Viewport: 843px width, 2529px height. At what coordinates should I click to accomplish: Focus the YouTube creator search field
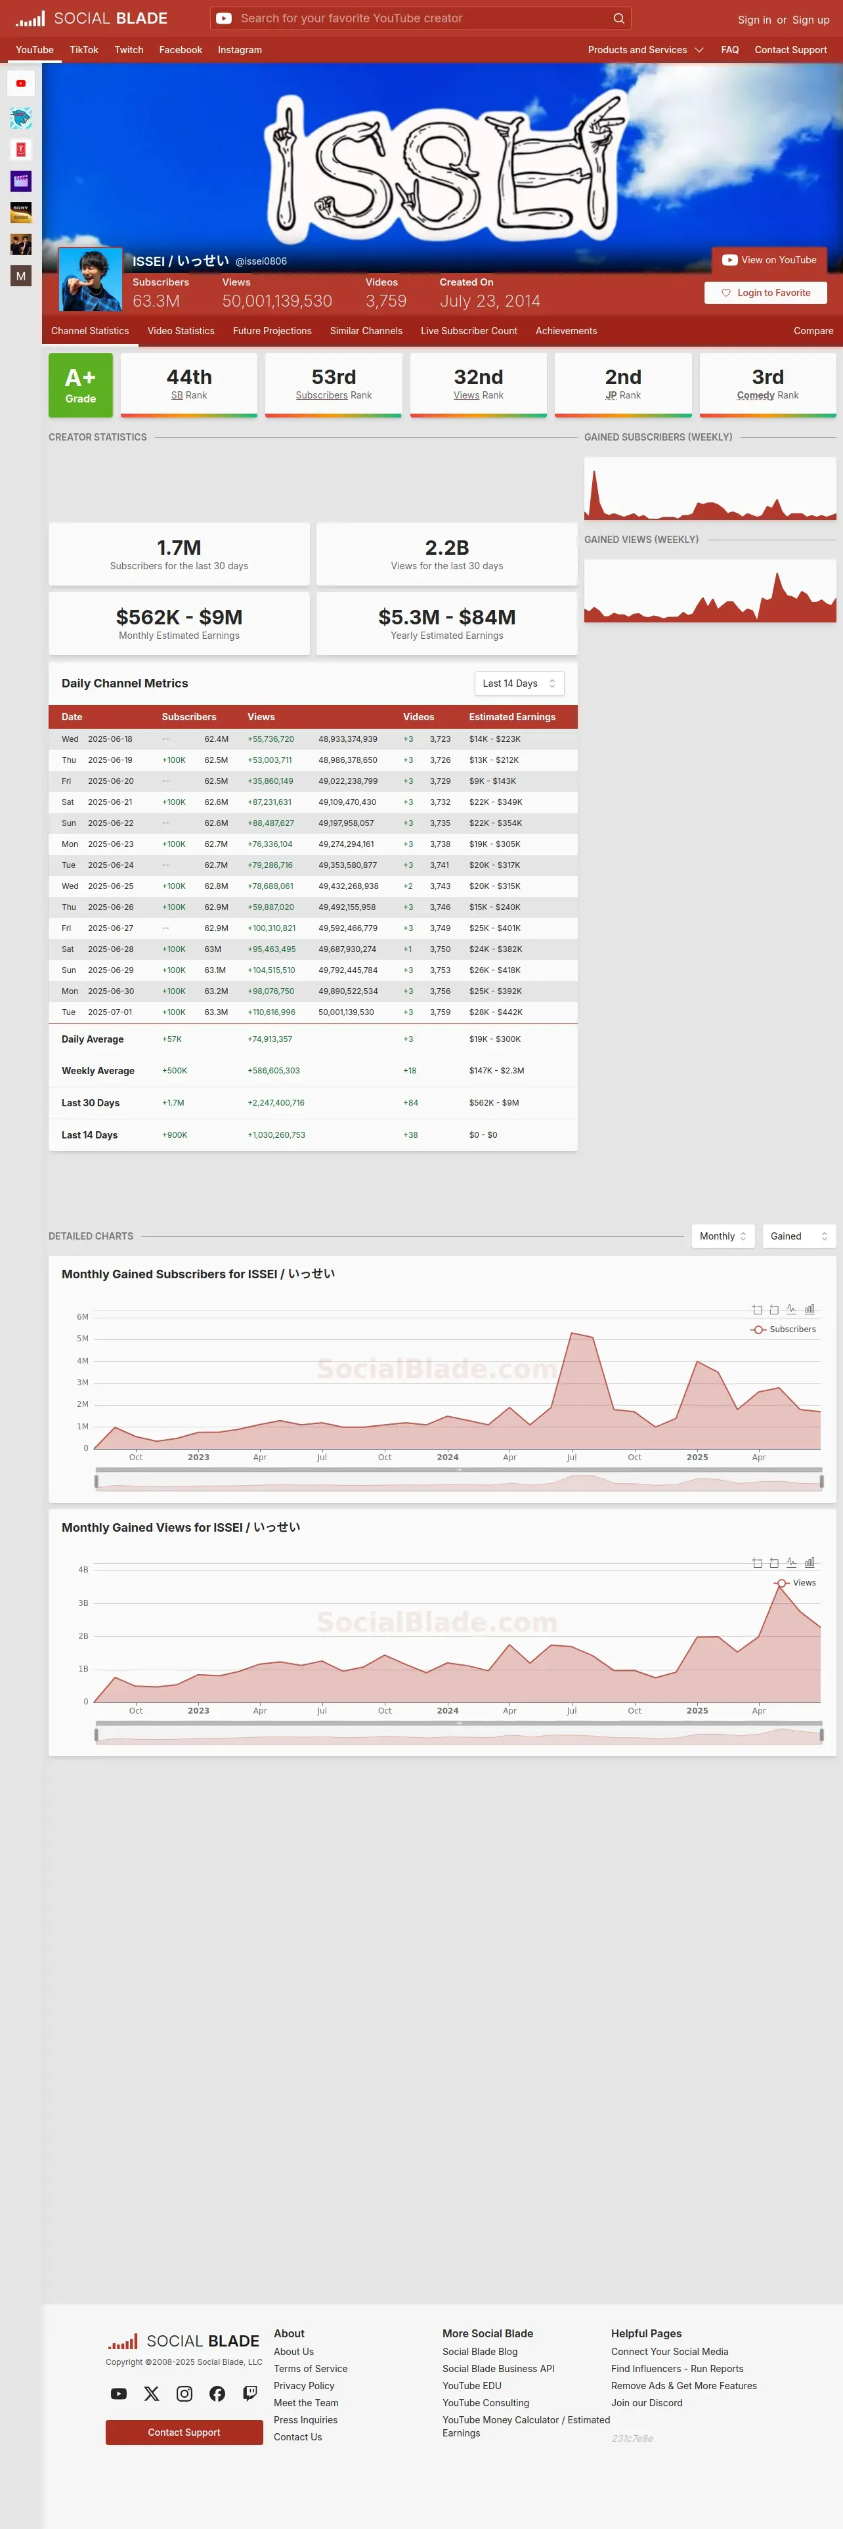click(x=422, y=18)
